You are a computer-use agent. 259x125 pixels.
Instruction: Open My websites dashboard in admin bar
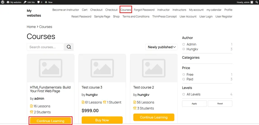pyautogui.click(x=14, y=2)
